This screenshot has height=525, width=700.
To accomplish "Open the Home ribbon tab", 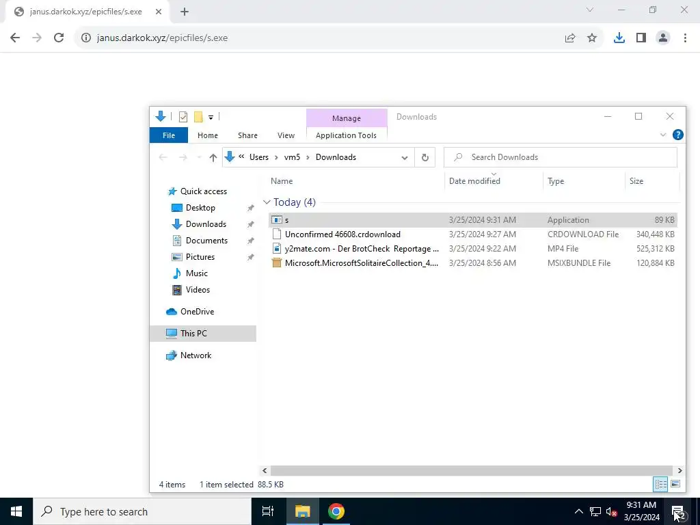I will coord(208,135).
